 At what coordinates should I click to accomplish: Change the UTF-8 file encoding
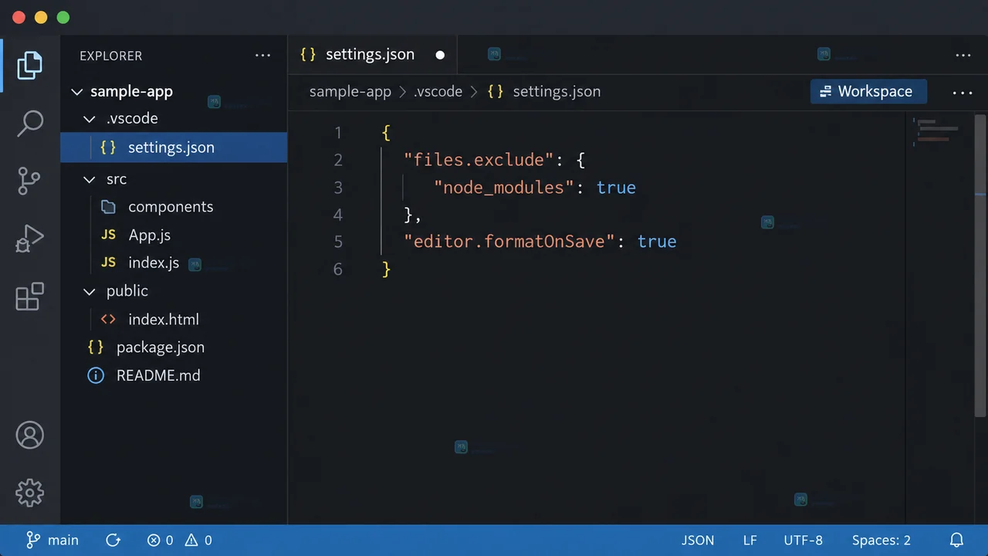[x=804, y=541]
